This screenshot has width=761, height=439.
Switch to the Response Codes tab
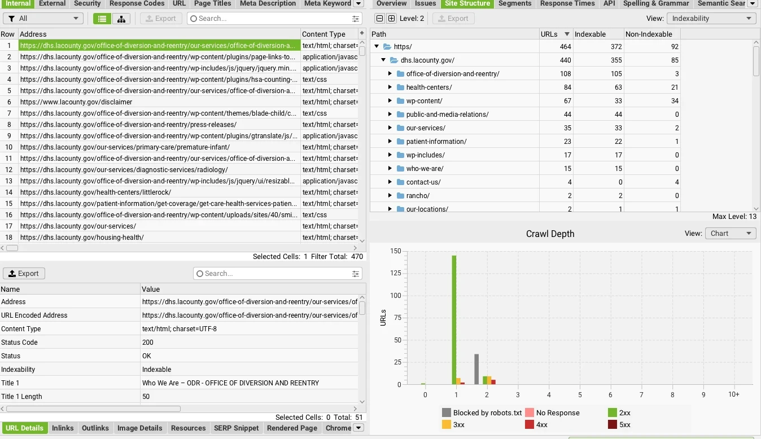point(137,3)
